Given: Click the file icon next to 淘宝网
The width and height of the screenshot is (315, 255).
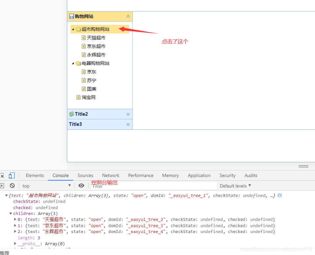Looking at the screenshot, I should pyautogui.click(x=79, y=97).
